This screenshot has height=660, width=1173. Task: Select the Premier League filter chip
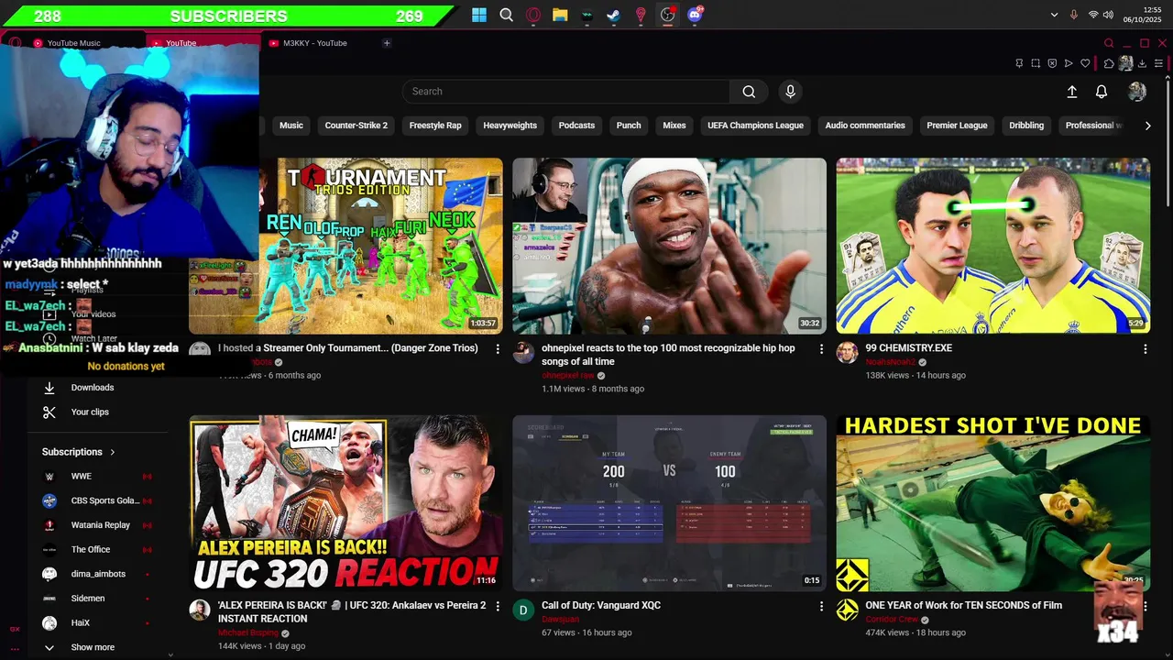[957, 126]
